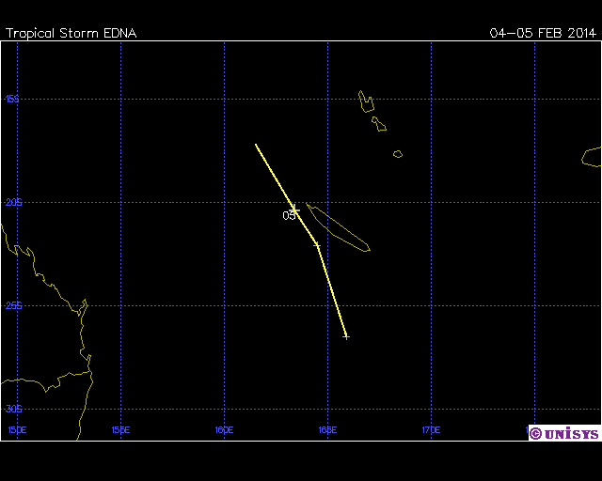Screen dimensions: 602x481
Task: Click the plus marker next to 05 label
Action: tap(293, 209)
